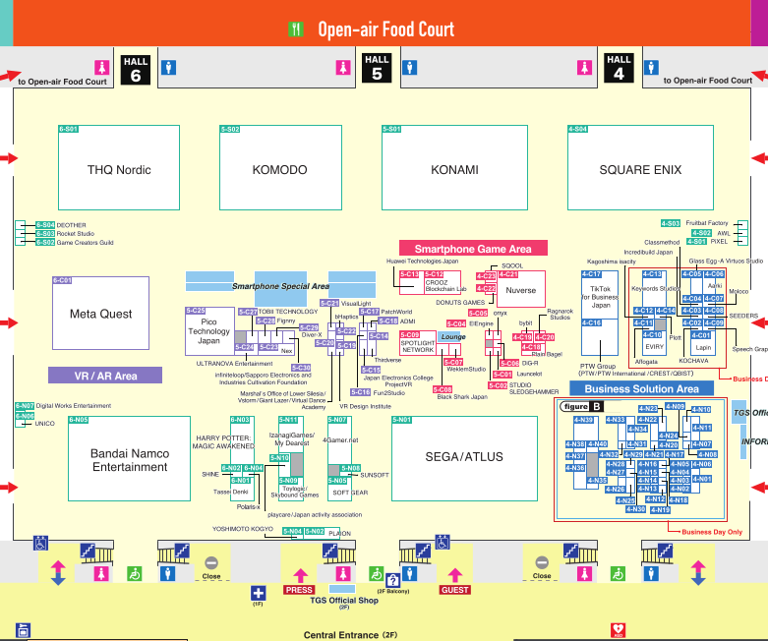
Task: Click the stairs icon above the PRESS entrance
Action: pos(329,551)
